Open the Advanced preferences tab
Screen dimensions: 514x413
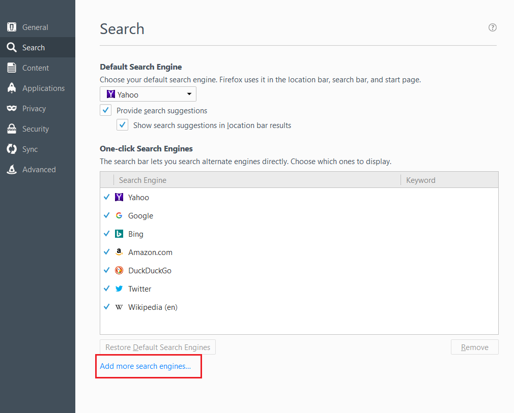coord(38,169)
